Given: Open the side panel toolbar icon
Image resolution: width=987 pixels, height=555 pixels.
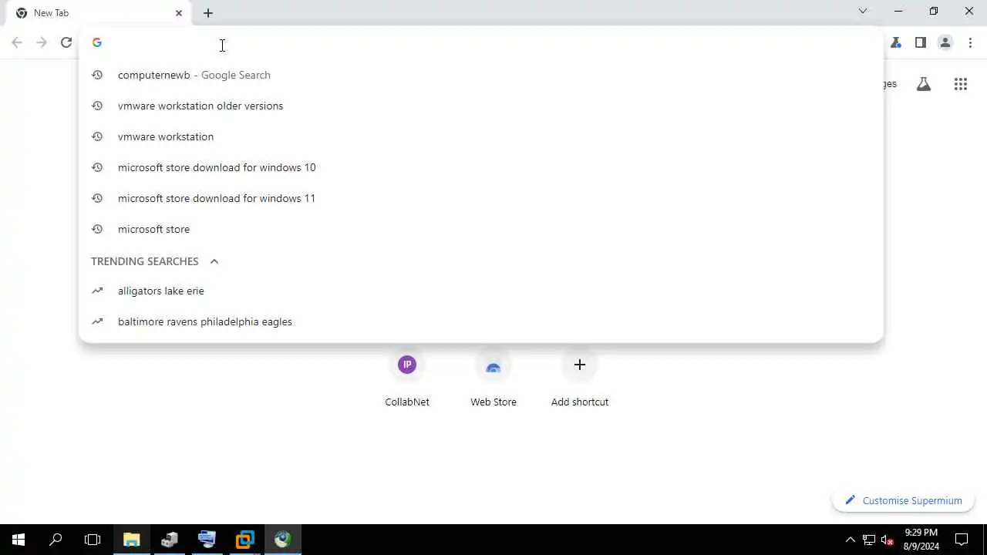Looking at the screenshot, I should click(921, 42).
